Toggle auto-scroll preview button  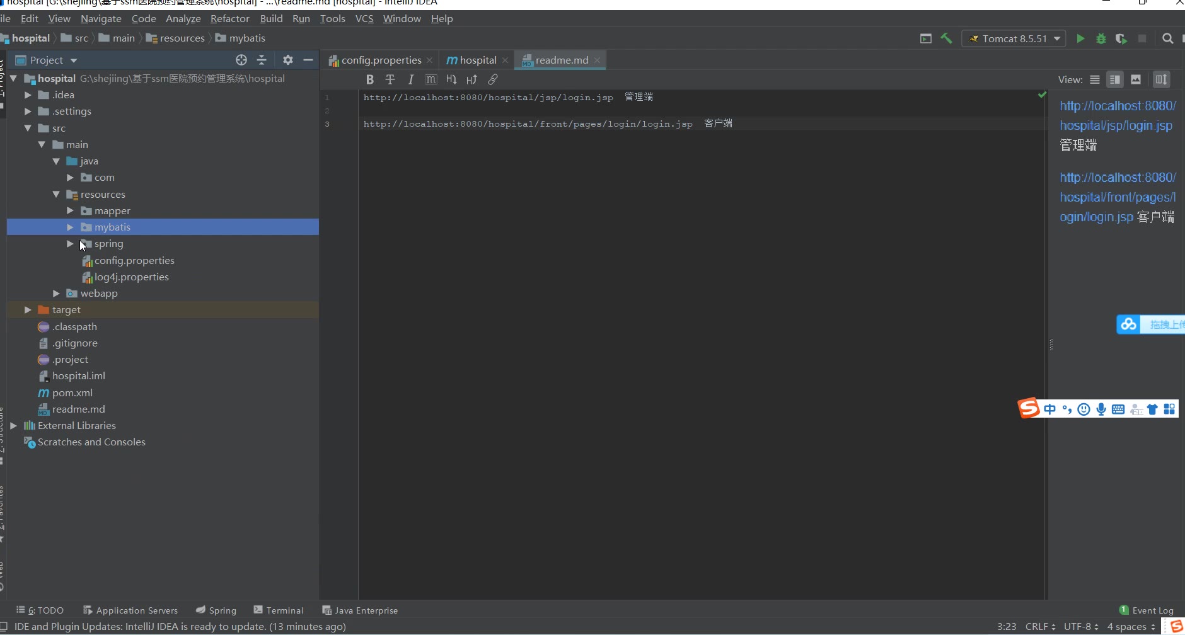[1161, 79]
